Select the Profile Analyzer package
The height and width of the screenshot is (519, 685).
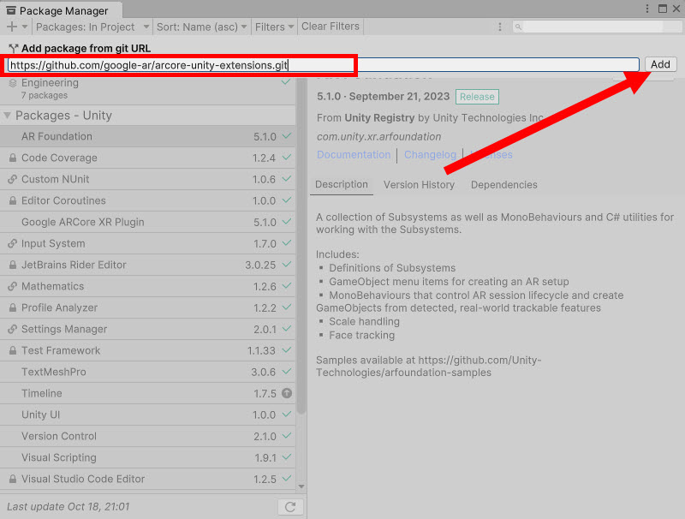147,307
